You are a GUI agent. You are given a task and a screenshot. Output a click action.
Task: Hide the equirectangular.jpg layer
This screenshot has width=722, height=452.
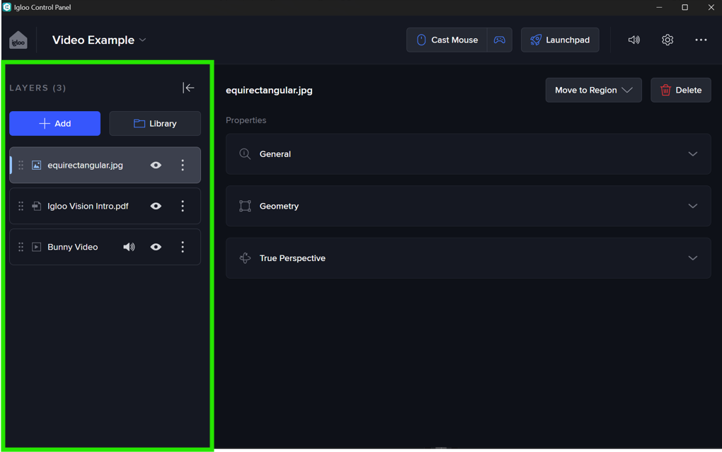tap(156, 165)
